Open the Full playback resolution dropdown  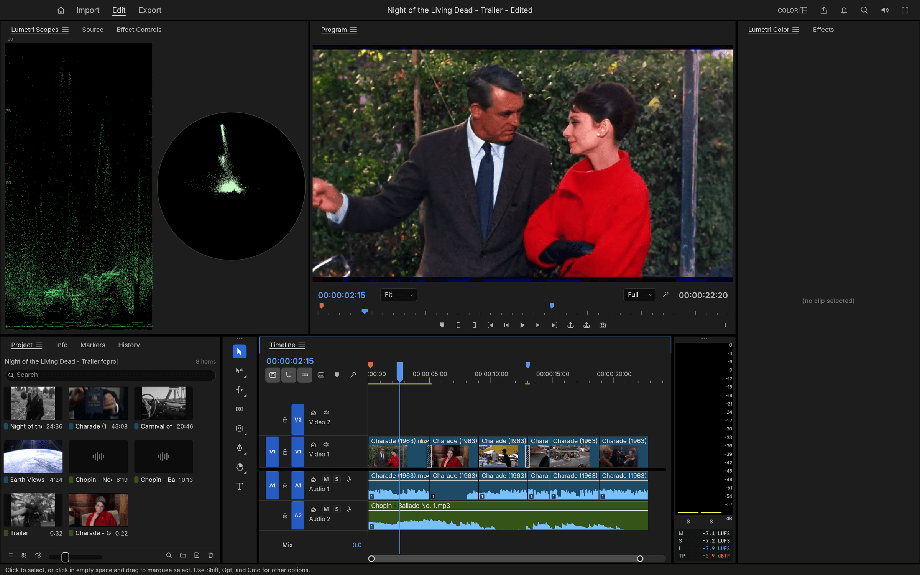pos(639,295)
